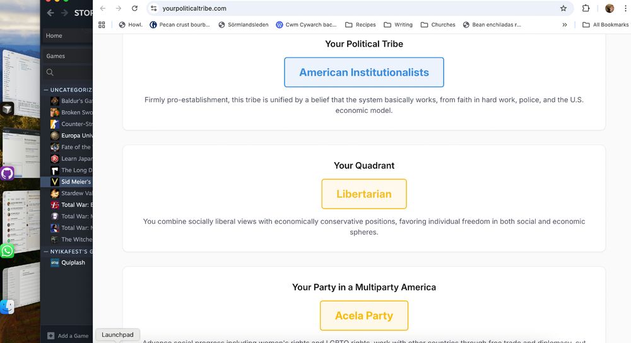Open the Recipes bookmark folder

click(x=360, y=25)
